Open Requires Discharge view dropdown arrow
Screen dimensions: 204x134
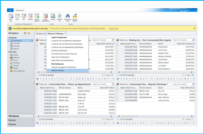[x=168, y=84]
